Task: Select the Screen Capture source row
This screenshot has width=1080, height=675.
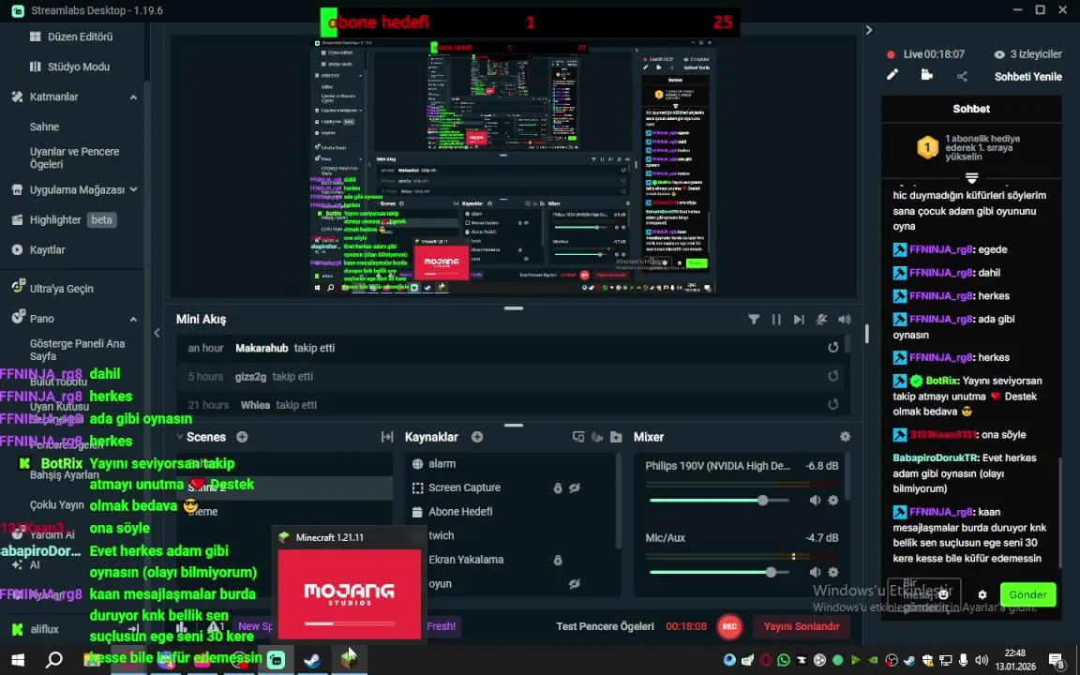Action: click(508, 487)
